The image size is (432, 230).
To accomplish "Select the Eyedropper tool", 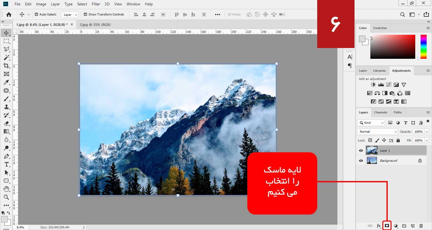I will [6, 82].
